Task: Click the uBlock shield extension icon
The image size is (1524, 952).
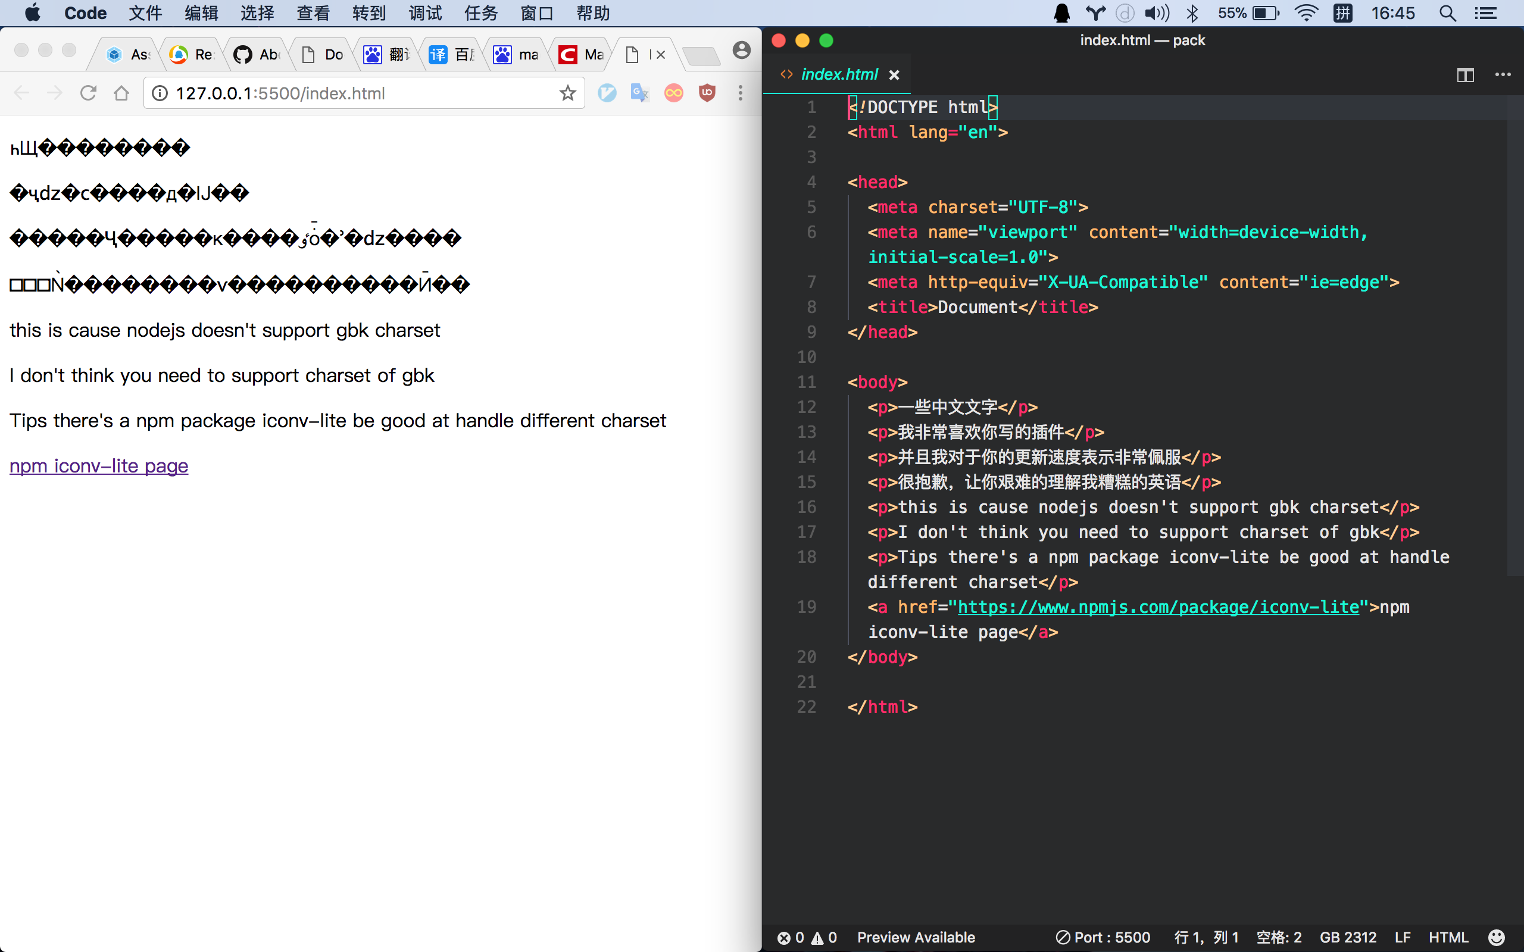Action: pyautogui.click(x=707, y=93)
